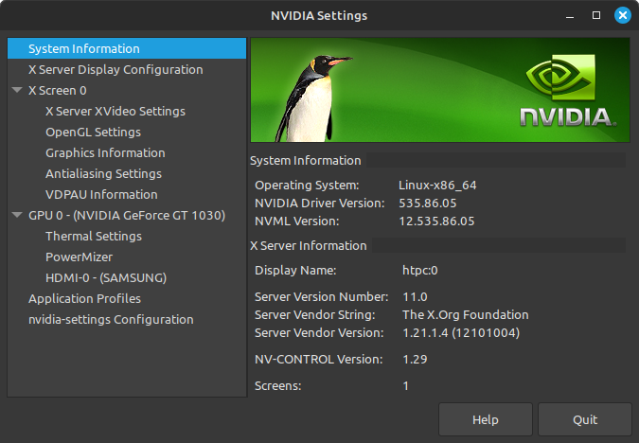The width and height of the screenshot is (639, 443).
Task: Click the penguin in the banner
Action: click(311, 98)
